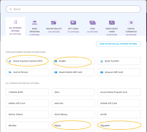Click the Gift Cards icon

coord(73,23)
